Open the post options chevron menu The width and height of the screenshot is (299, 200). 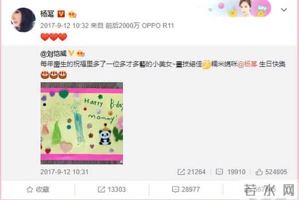(x=284, y=10)
